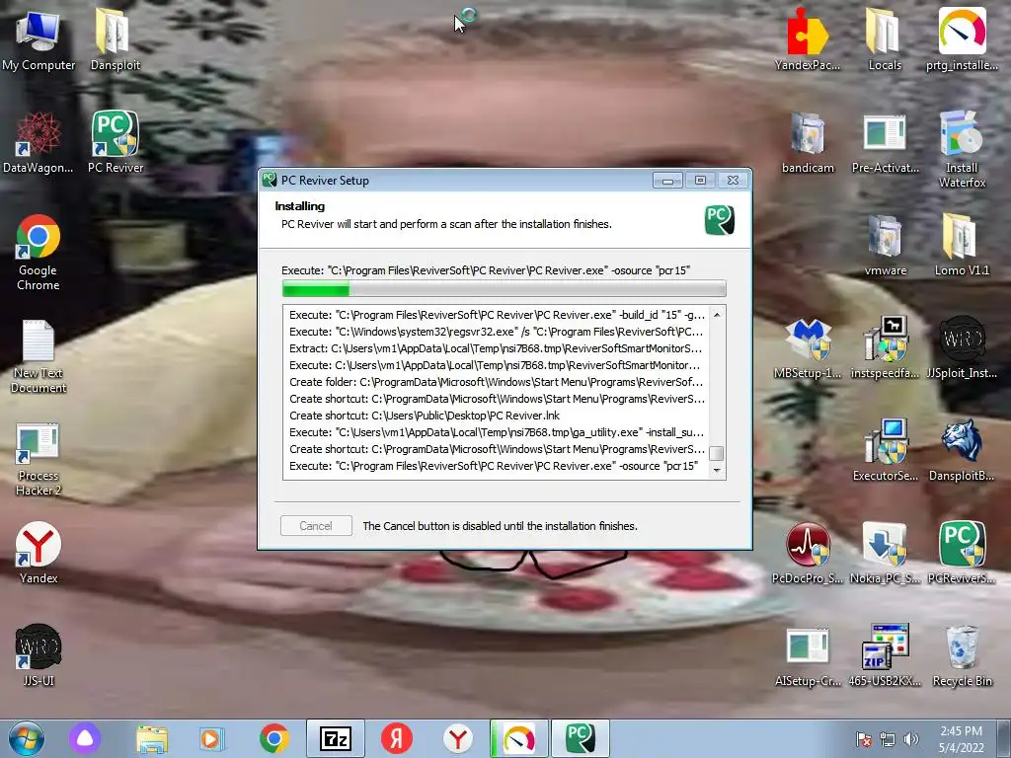This screenshot has width=1011, height=758.
Task: Switch to PRTG installer taskbar window
Action: point(519,738)
